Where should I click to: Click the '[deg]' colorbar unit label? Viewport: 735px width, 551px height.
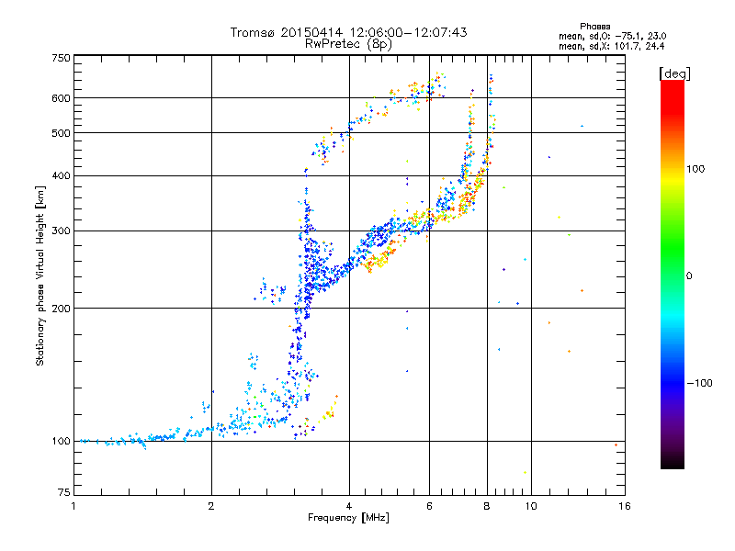674,73
